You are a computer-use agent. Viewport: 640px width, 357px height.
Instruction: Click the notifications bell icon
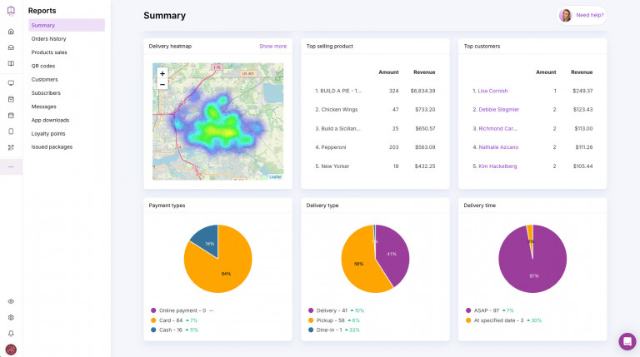point(11,333)
